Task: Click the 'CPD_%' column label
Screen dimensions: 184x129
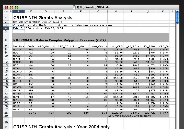Action: (164, 46)
